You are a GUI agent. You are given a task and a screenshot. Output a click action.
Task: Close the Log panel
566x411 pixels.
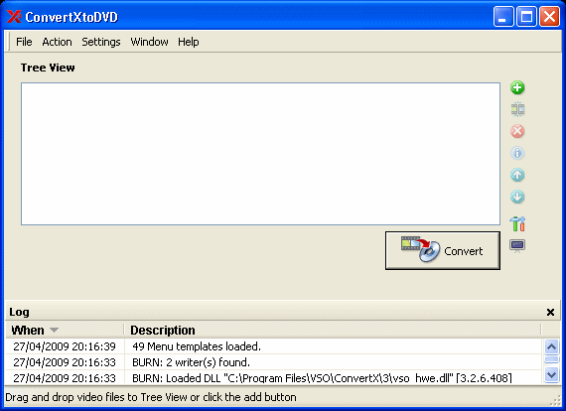point(550,312)
